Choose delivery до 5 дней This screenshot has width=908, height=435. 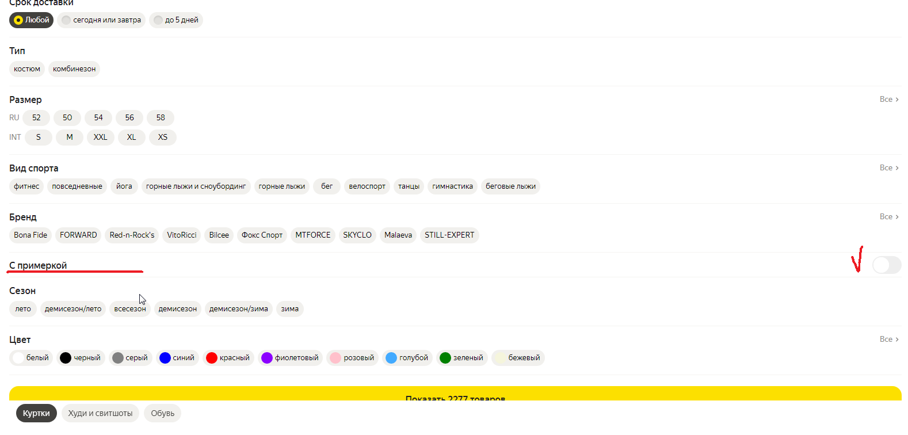[176, 20]
